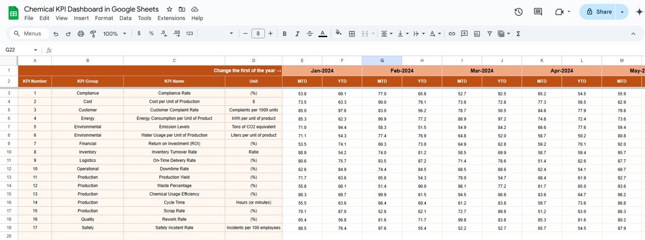
Task: Open the borders menu
Action: click(352, 34)
